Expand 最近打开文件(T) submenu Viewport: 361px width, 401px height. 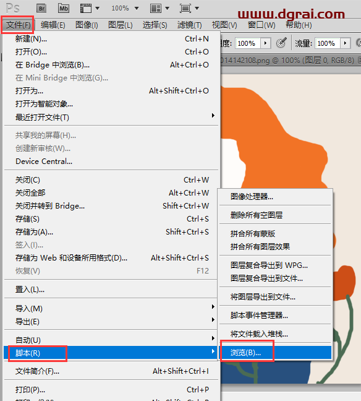click(x=111, y=117)
